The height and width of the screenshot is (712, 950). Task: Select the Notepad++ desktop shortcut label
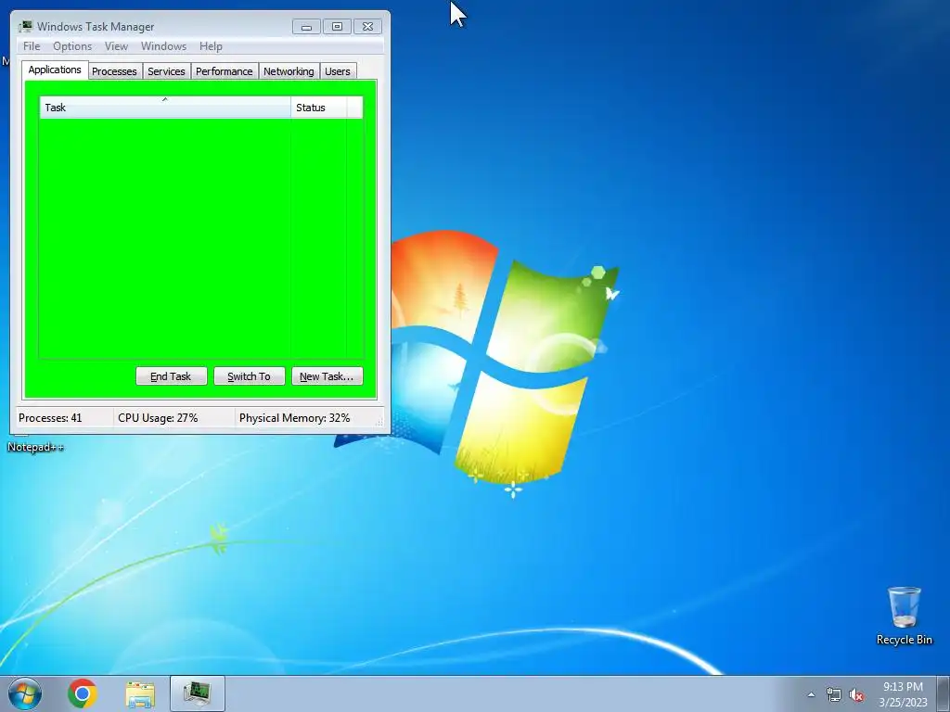point(35,447)
